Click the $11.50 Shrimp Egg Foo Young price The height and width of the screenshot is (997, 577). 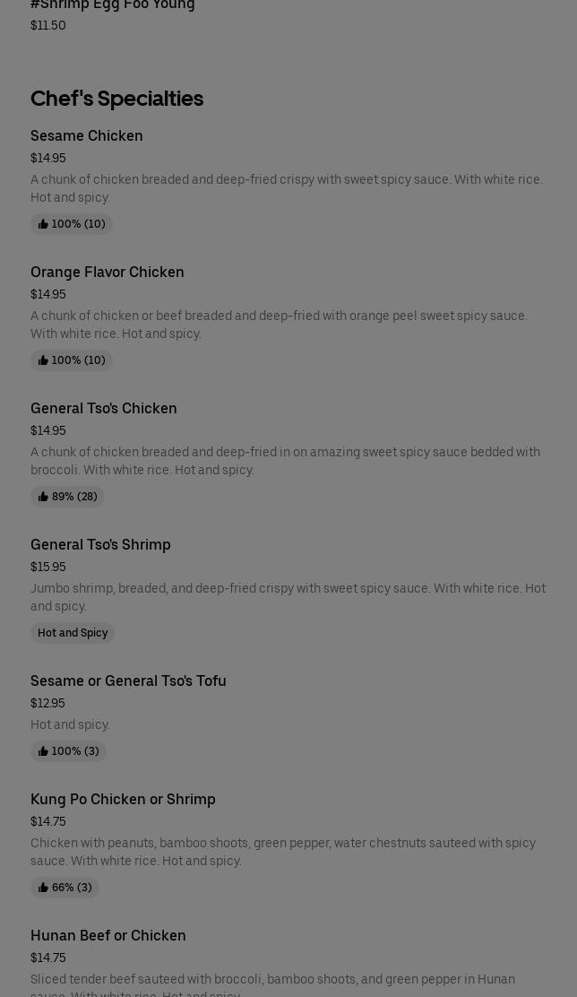[x=48, y=25]
